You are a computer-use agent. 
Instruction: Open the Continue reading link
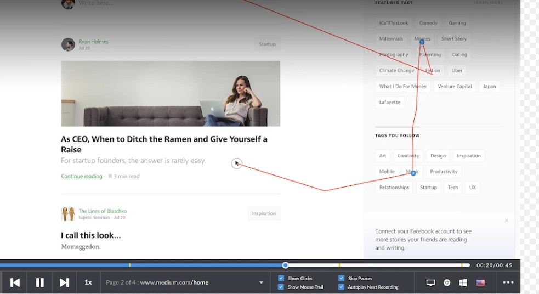[x=82, y=176]
